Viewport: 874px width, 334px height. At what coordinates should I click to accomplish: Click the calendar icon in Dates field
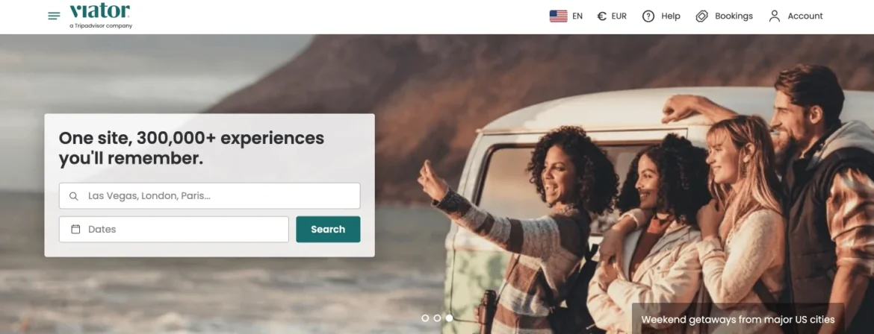click(75, 230)
